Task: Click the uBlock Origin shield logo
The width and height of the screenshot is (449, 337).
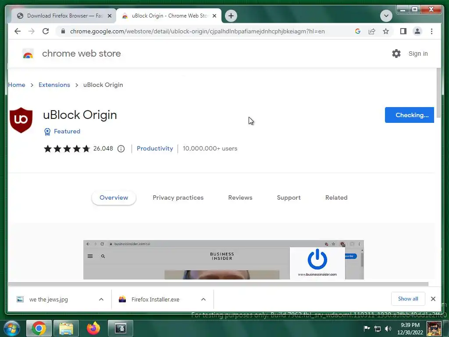Action: [21, 120]
